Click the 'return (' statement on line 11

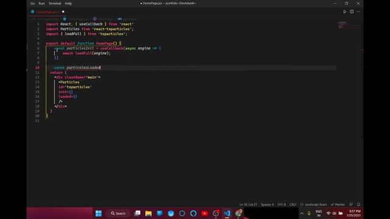pyautogui.click(x=58, y=72)
